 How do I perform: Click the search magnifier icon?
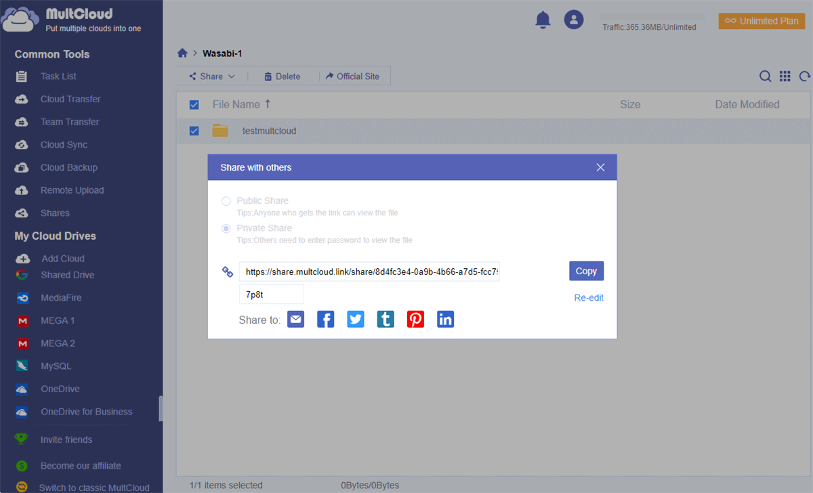(x=765, y=77)
